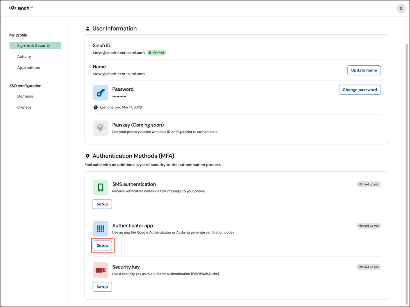410x307 pixels.
Task: Click the Name field label
Action: (99, 66)
